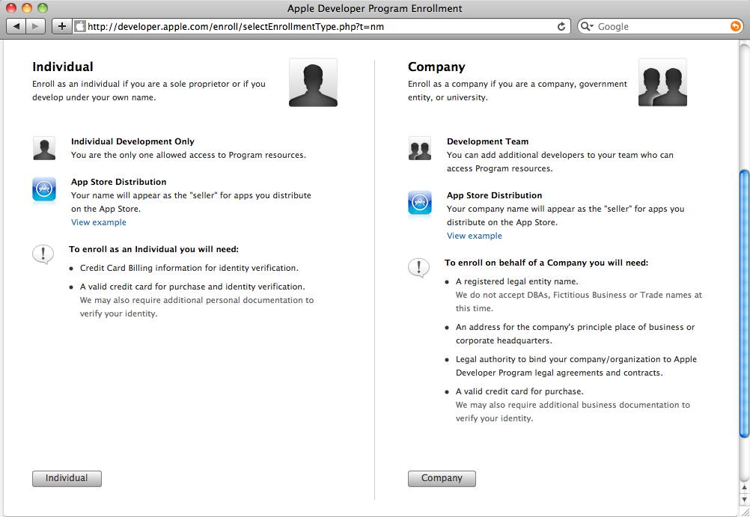Click the Individual heading
This screenshot has width=750, height=517.
(x=63, y=67)
